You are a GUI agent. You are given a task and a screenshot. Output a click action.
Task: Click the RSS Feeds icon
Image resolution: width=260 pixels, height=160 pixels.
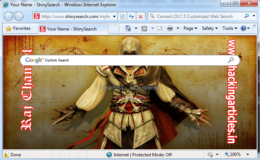(x=144, y=29)
